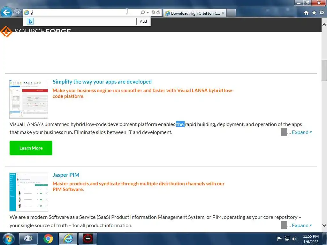Close the Download High Orbit Ion tab
Screen dimensions: 327x245
tap(223, 13)
